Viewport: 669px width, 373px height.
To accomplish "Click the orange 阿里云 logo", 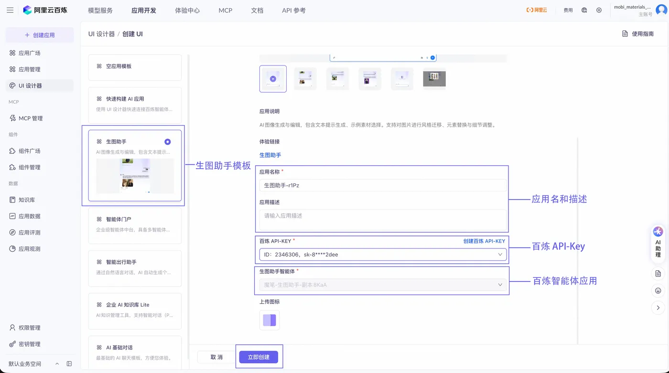I will tap(537, 10).
